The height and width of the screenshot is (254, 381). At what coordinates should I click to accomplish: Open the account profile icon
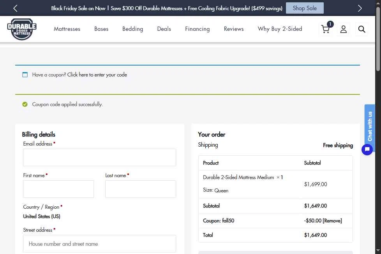[343, 29]
